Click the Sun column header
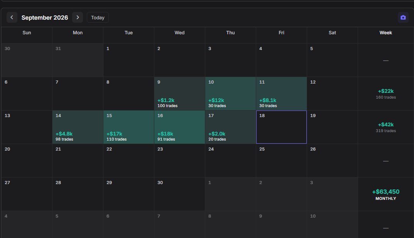This screenshot has width=414, height=238. click(x=27, y=33)
